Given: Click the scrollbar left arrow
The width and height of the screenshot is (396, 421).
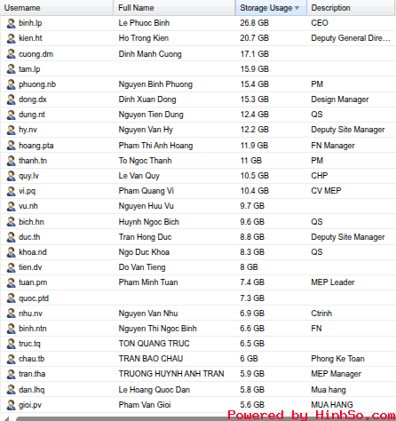Looking at the screenshot, I should click(x=6, y=418).
